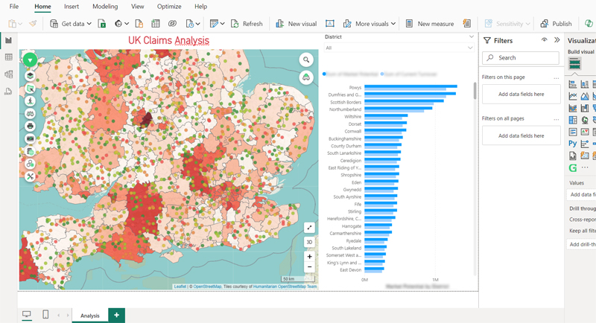The width and height of the screenshot is (596, 323).
Task: Click the Filters Search field
Action: tap(521, 58)
